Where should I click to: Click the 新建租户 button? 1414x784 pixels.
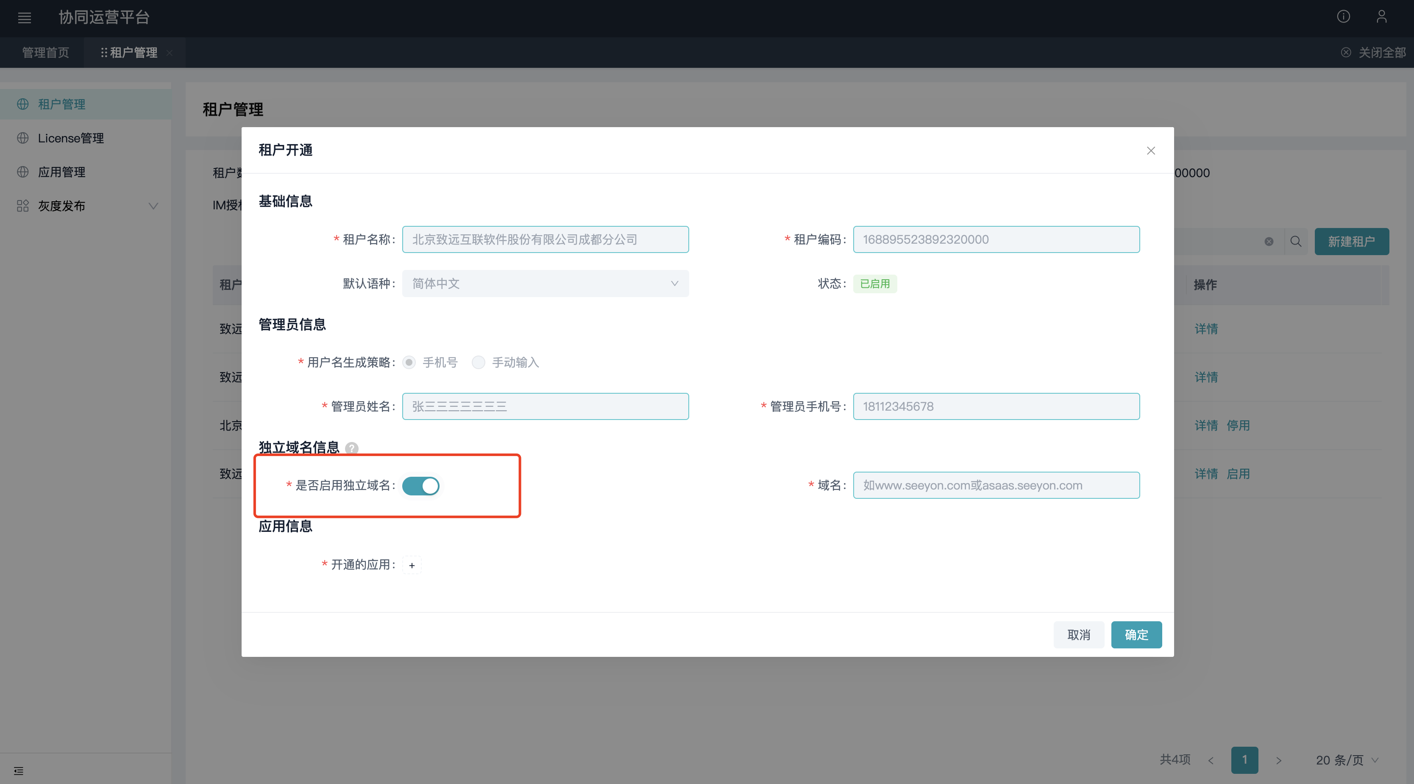tap(1351, 242)
